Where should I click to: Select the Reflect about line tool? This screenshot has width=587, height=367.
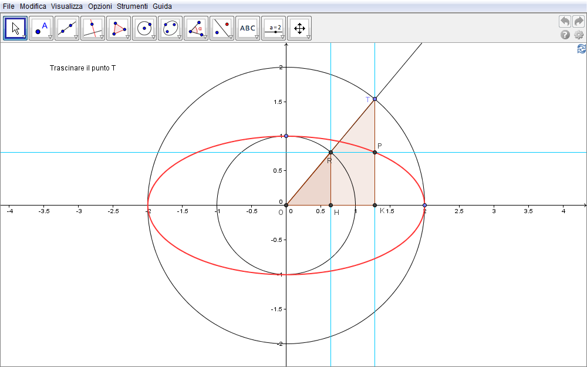(x=222, y=28)
